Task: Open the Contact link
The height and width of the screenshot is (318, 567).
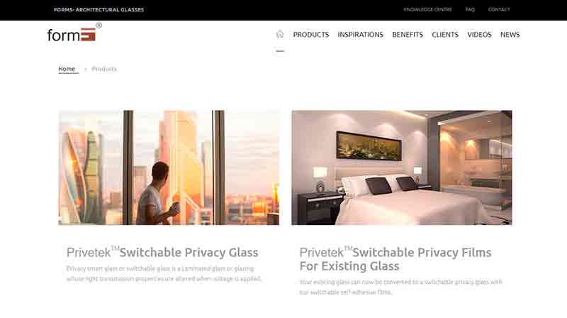Action: [x=499, y=9]
